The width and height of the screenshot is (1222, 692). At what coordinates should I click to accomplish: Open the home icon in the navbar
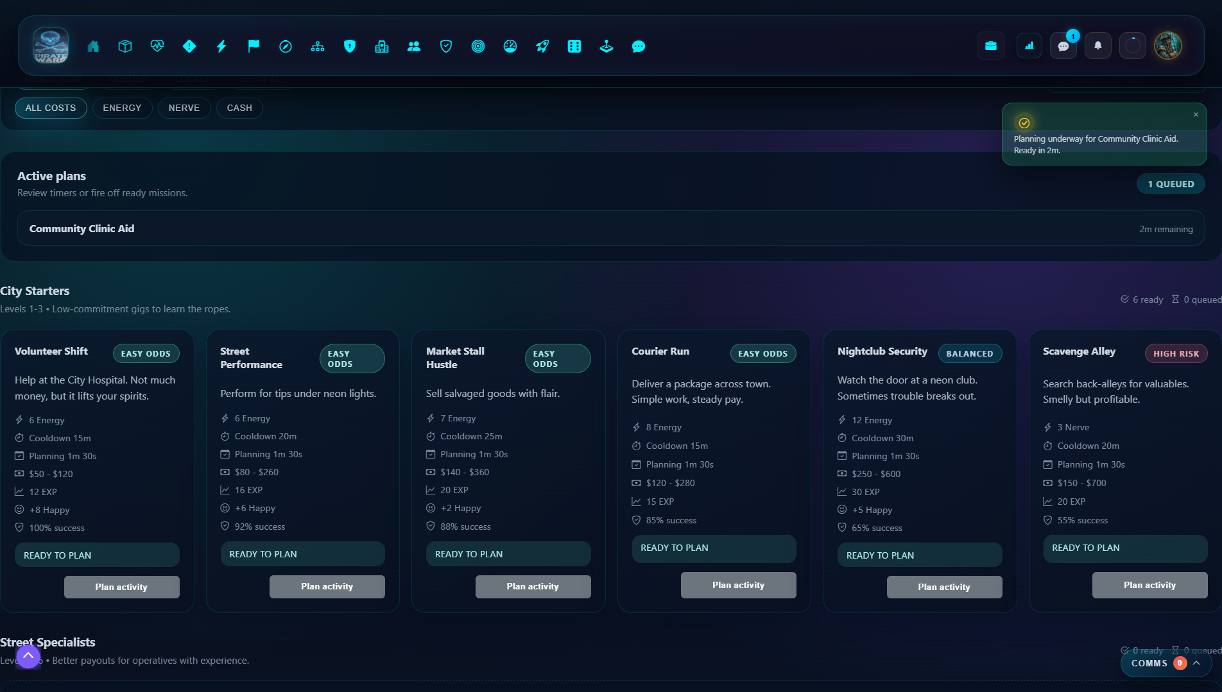[93, 46]
